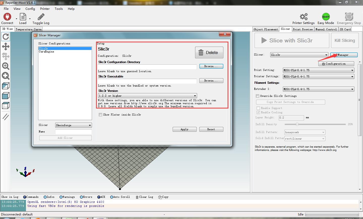Open Print Setting dropdown
This screenshot has width=363, height=219.
tap(319, 70)
